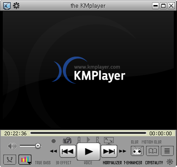
Task: Close the KMPlayer window
Action: (x=171, y=6)
